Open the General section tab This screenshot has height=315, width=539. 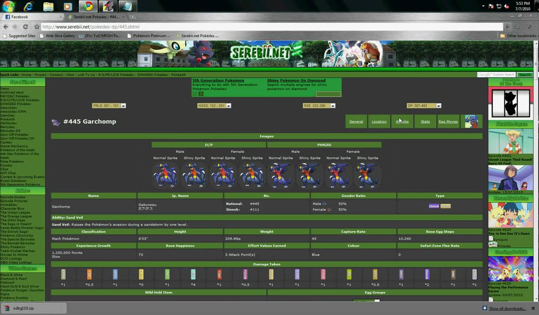point(356,122)
